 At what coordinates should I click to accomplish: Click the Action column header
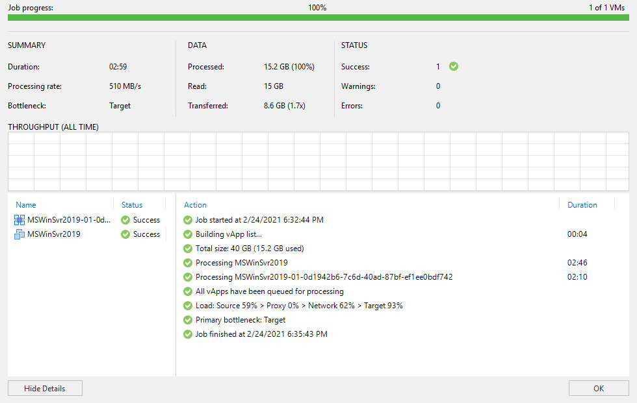(196, 204)
